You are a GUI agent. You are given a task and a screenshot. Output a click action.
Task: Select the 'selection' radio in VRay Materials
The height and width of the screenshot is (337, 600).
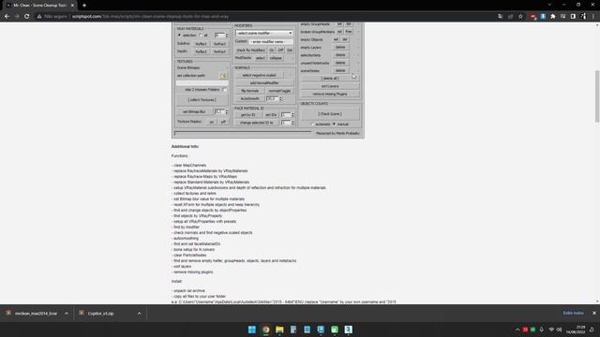click(x=179, y=36)
